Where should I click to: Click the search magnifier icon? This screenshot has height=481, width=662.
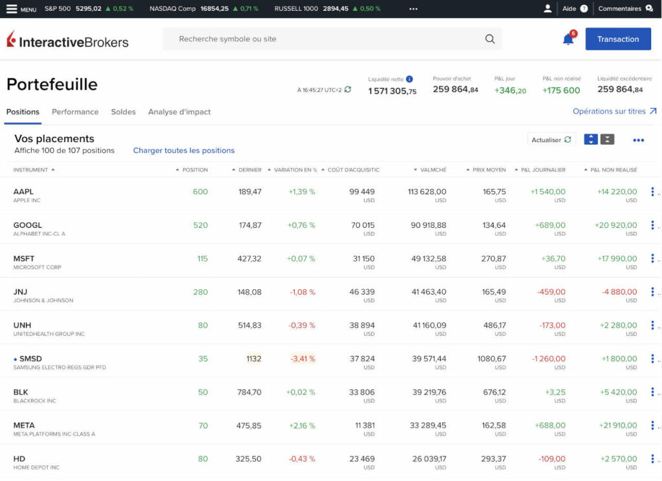[x=490, y=39]
